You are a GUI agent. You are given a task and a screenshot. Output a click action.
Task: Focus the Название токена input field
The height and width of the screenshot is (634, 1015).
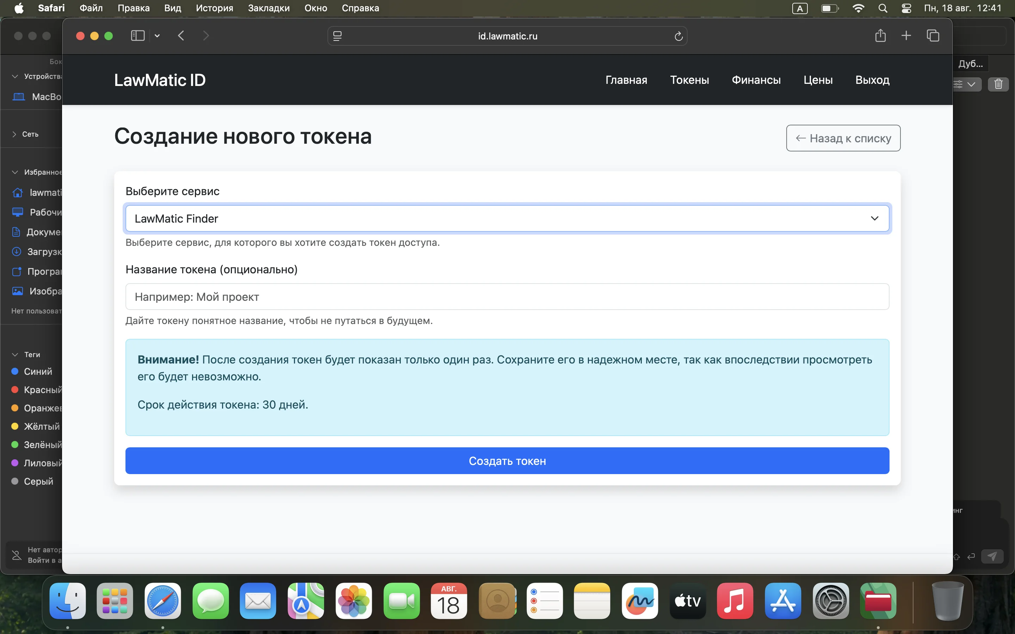tap(507, 297)
